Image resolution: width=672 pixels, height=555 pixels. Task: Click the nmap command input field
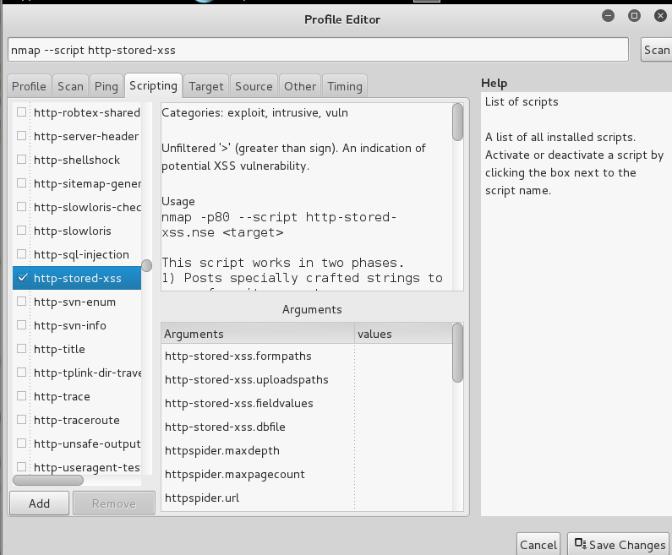pos(318,50)
